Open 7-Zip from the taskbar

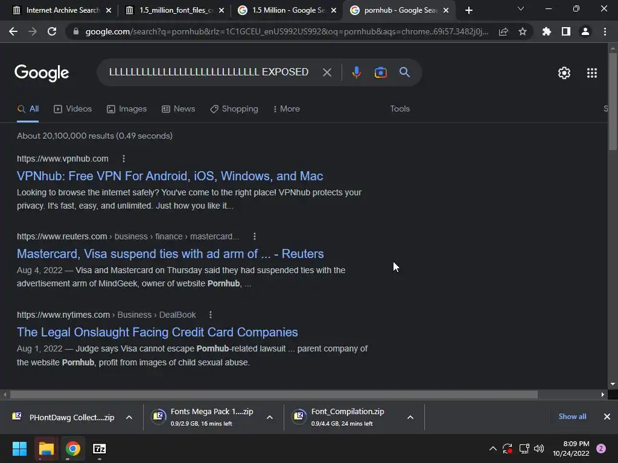[x=100, y=449]
